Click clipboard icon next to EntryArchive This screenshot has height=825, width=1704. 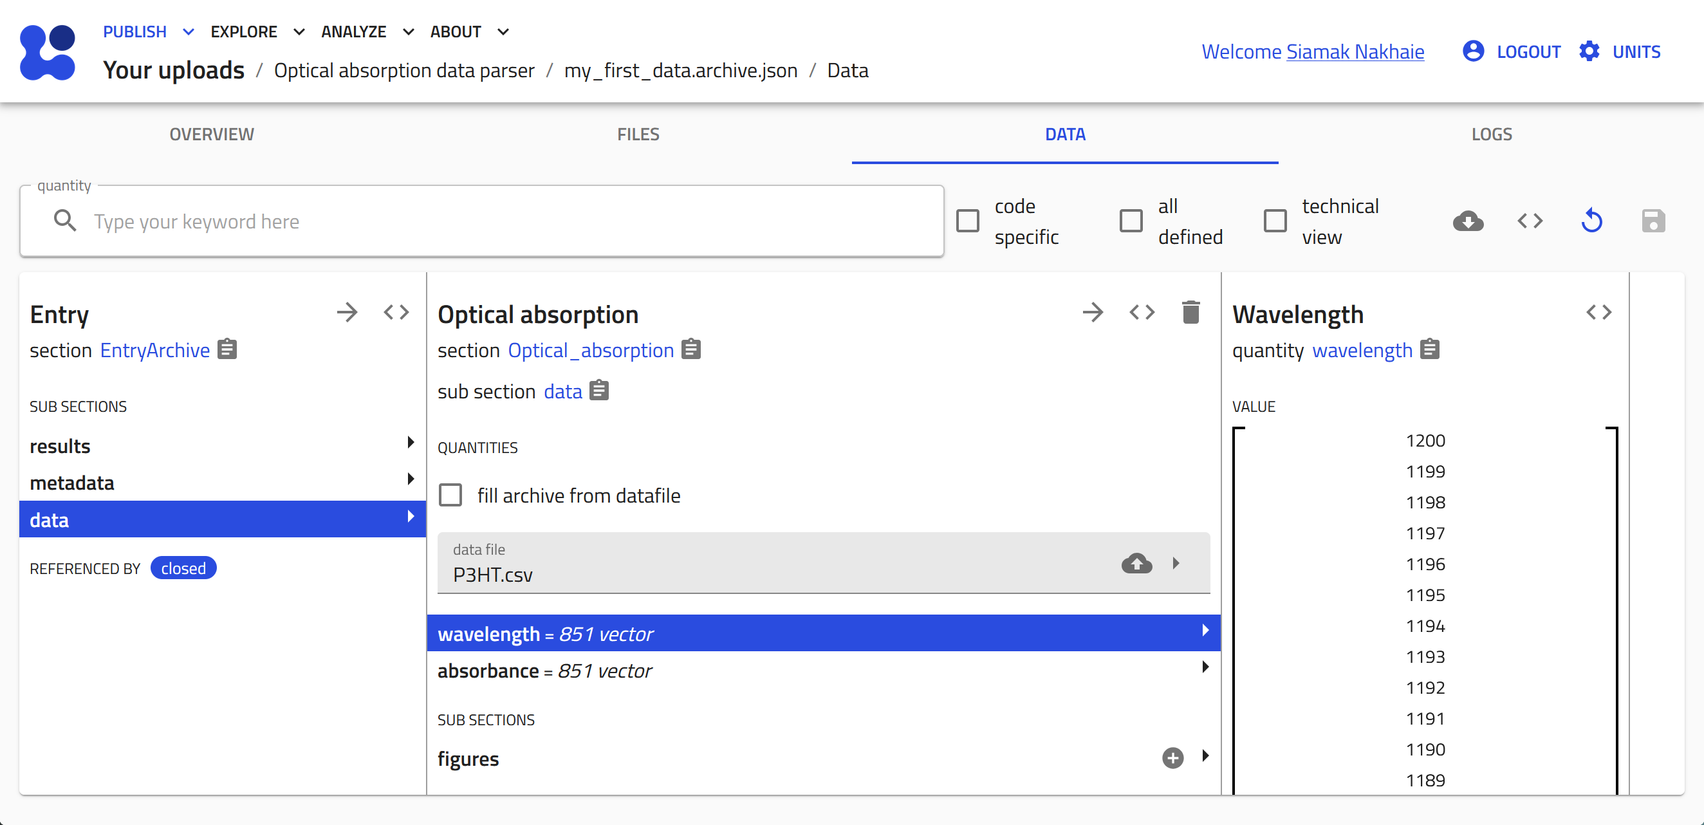click(227, 349)
